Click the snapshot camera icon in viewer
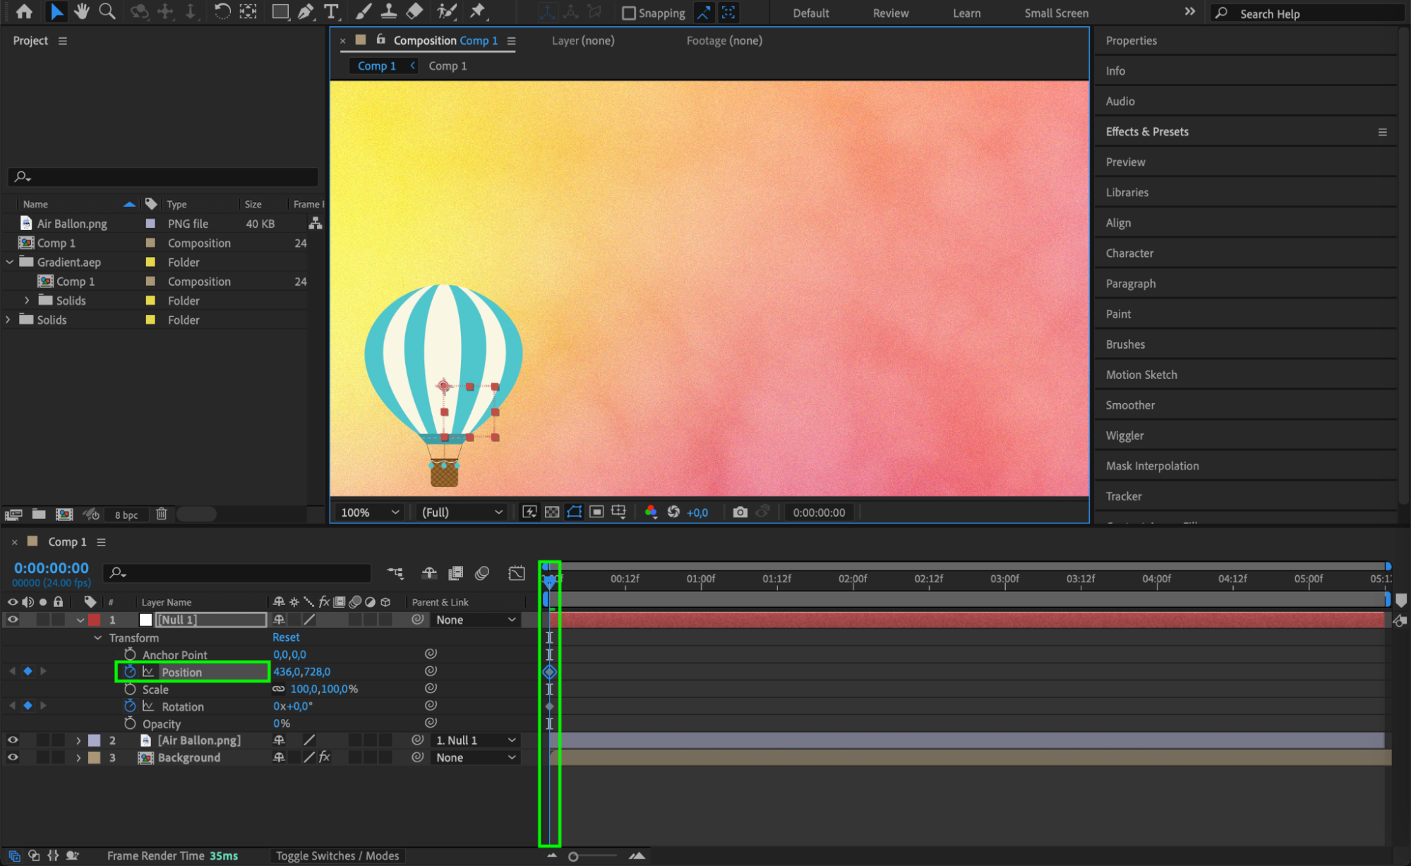This screenshot has width=1411, height=866. coord(740,512)
